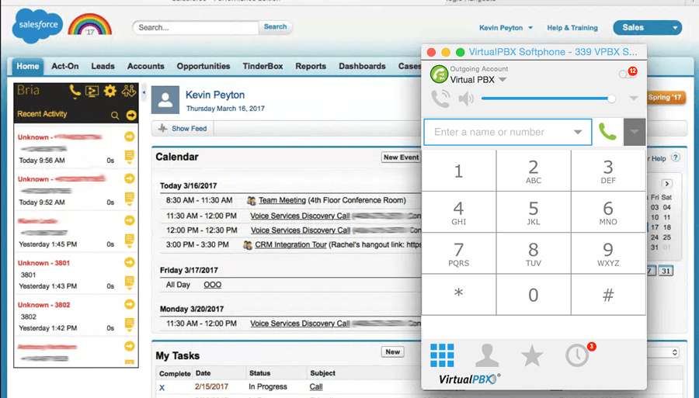Open the Leads tab
This screenshot has height=398, width=699.
[103, 67]
